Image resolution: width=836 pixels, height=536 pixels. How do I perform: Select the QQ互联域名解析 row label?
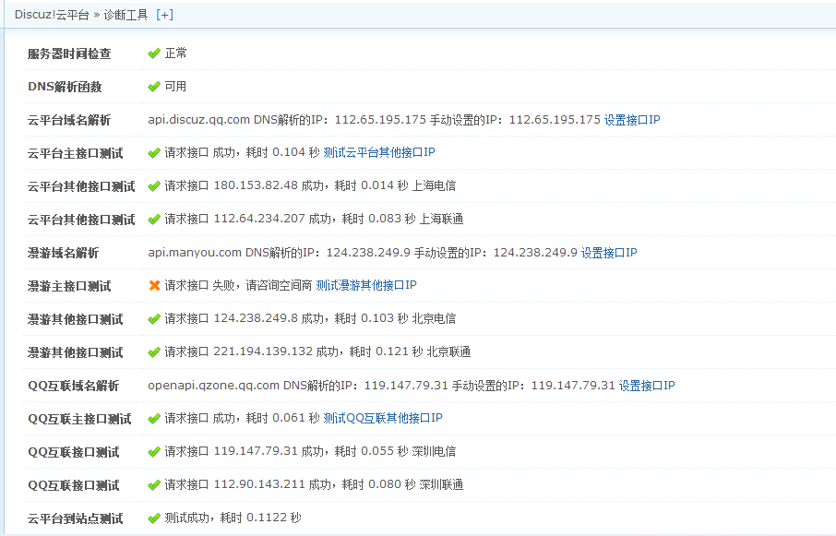[74, 386]
